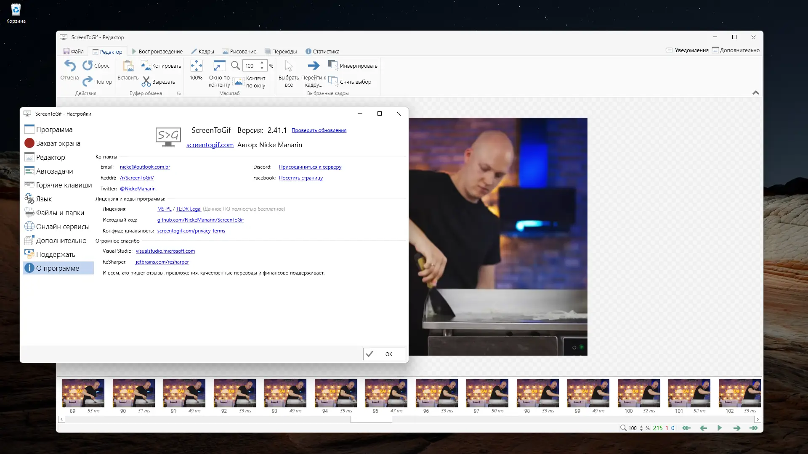The image size is (808, 454).
Task: Open Screen capture (Захват экрана) settings
Action: (58, 143)
